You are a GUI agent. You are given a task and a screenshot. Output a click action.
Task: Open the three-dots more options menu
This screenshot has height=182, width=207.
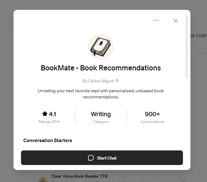[156, 21]
